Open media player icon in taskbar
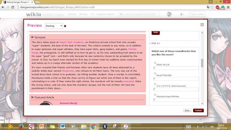The image size is (231, 130). pyautogui.click(x=73, y=127)
